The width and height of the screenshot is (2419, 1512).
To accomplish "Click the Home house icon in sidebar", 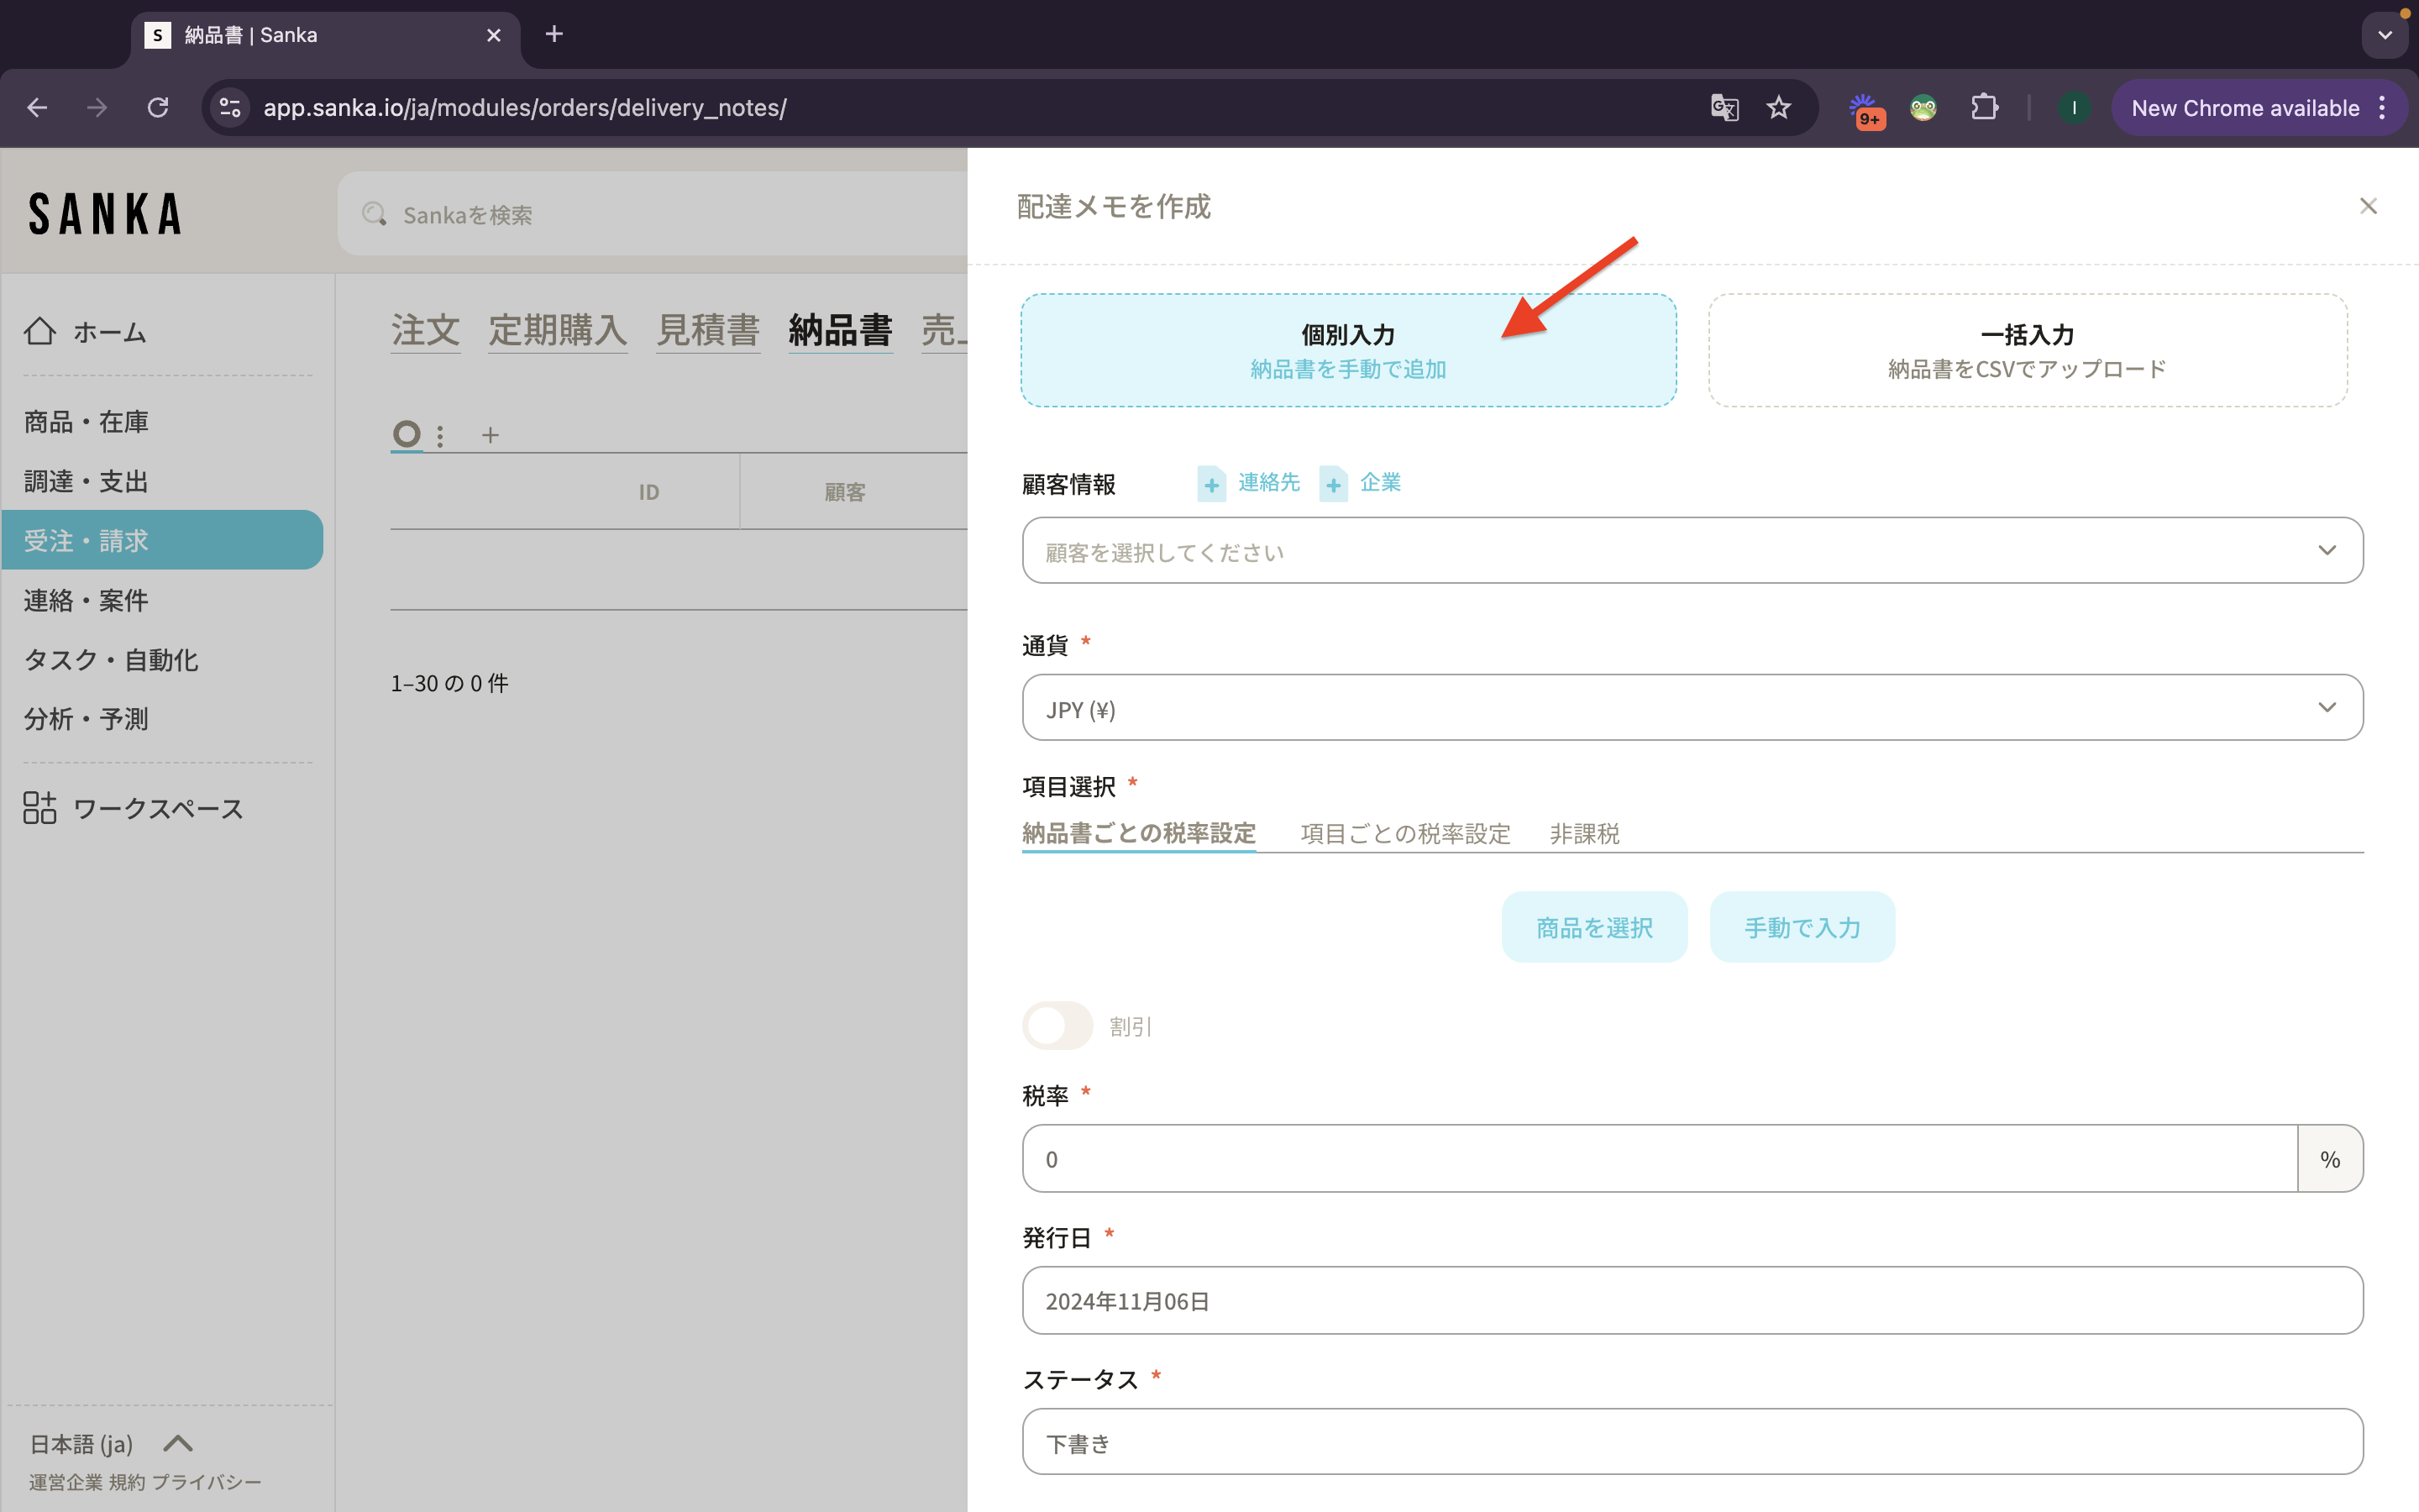I will coord(40,331).
